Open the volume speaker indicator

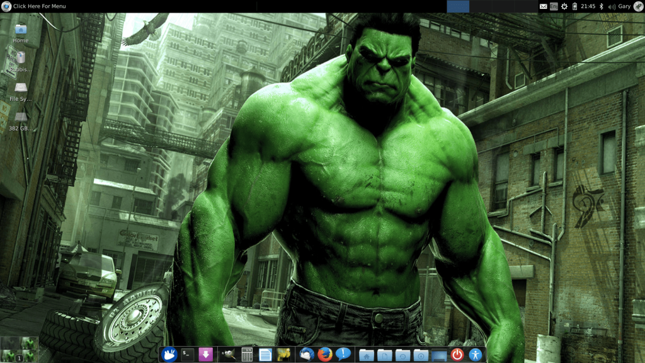click(612, 6)
